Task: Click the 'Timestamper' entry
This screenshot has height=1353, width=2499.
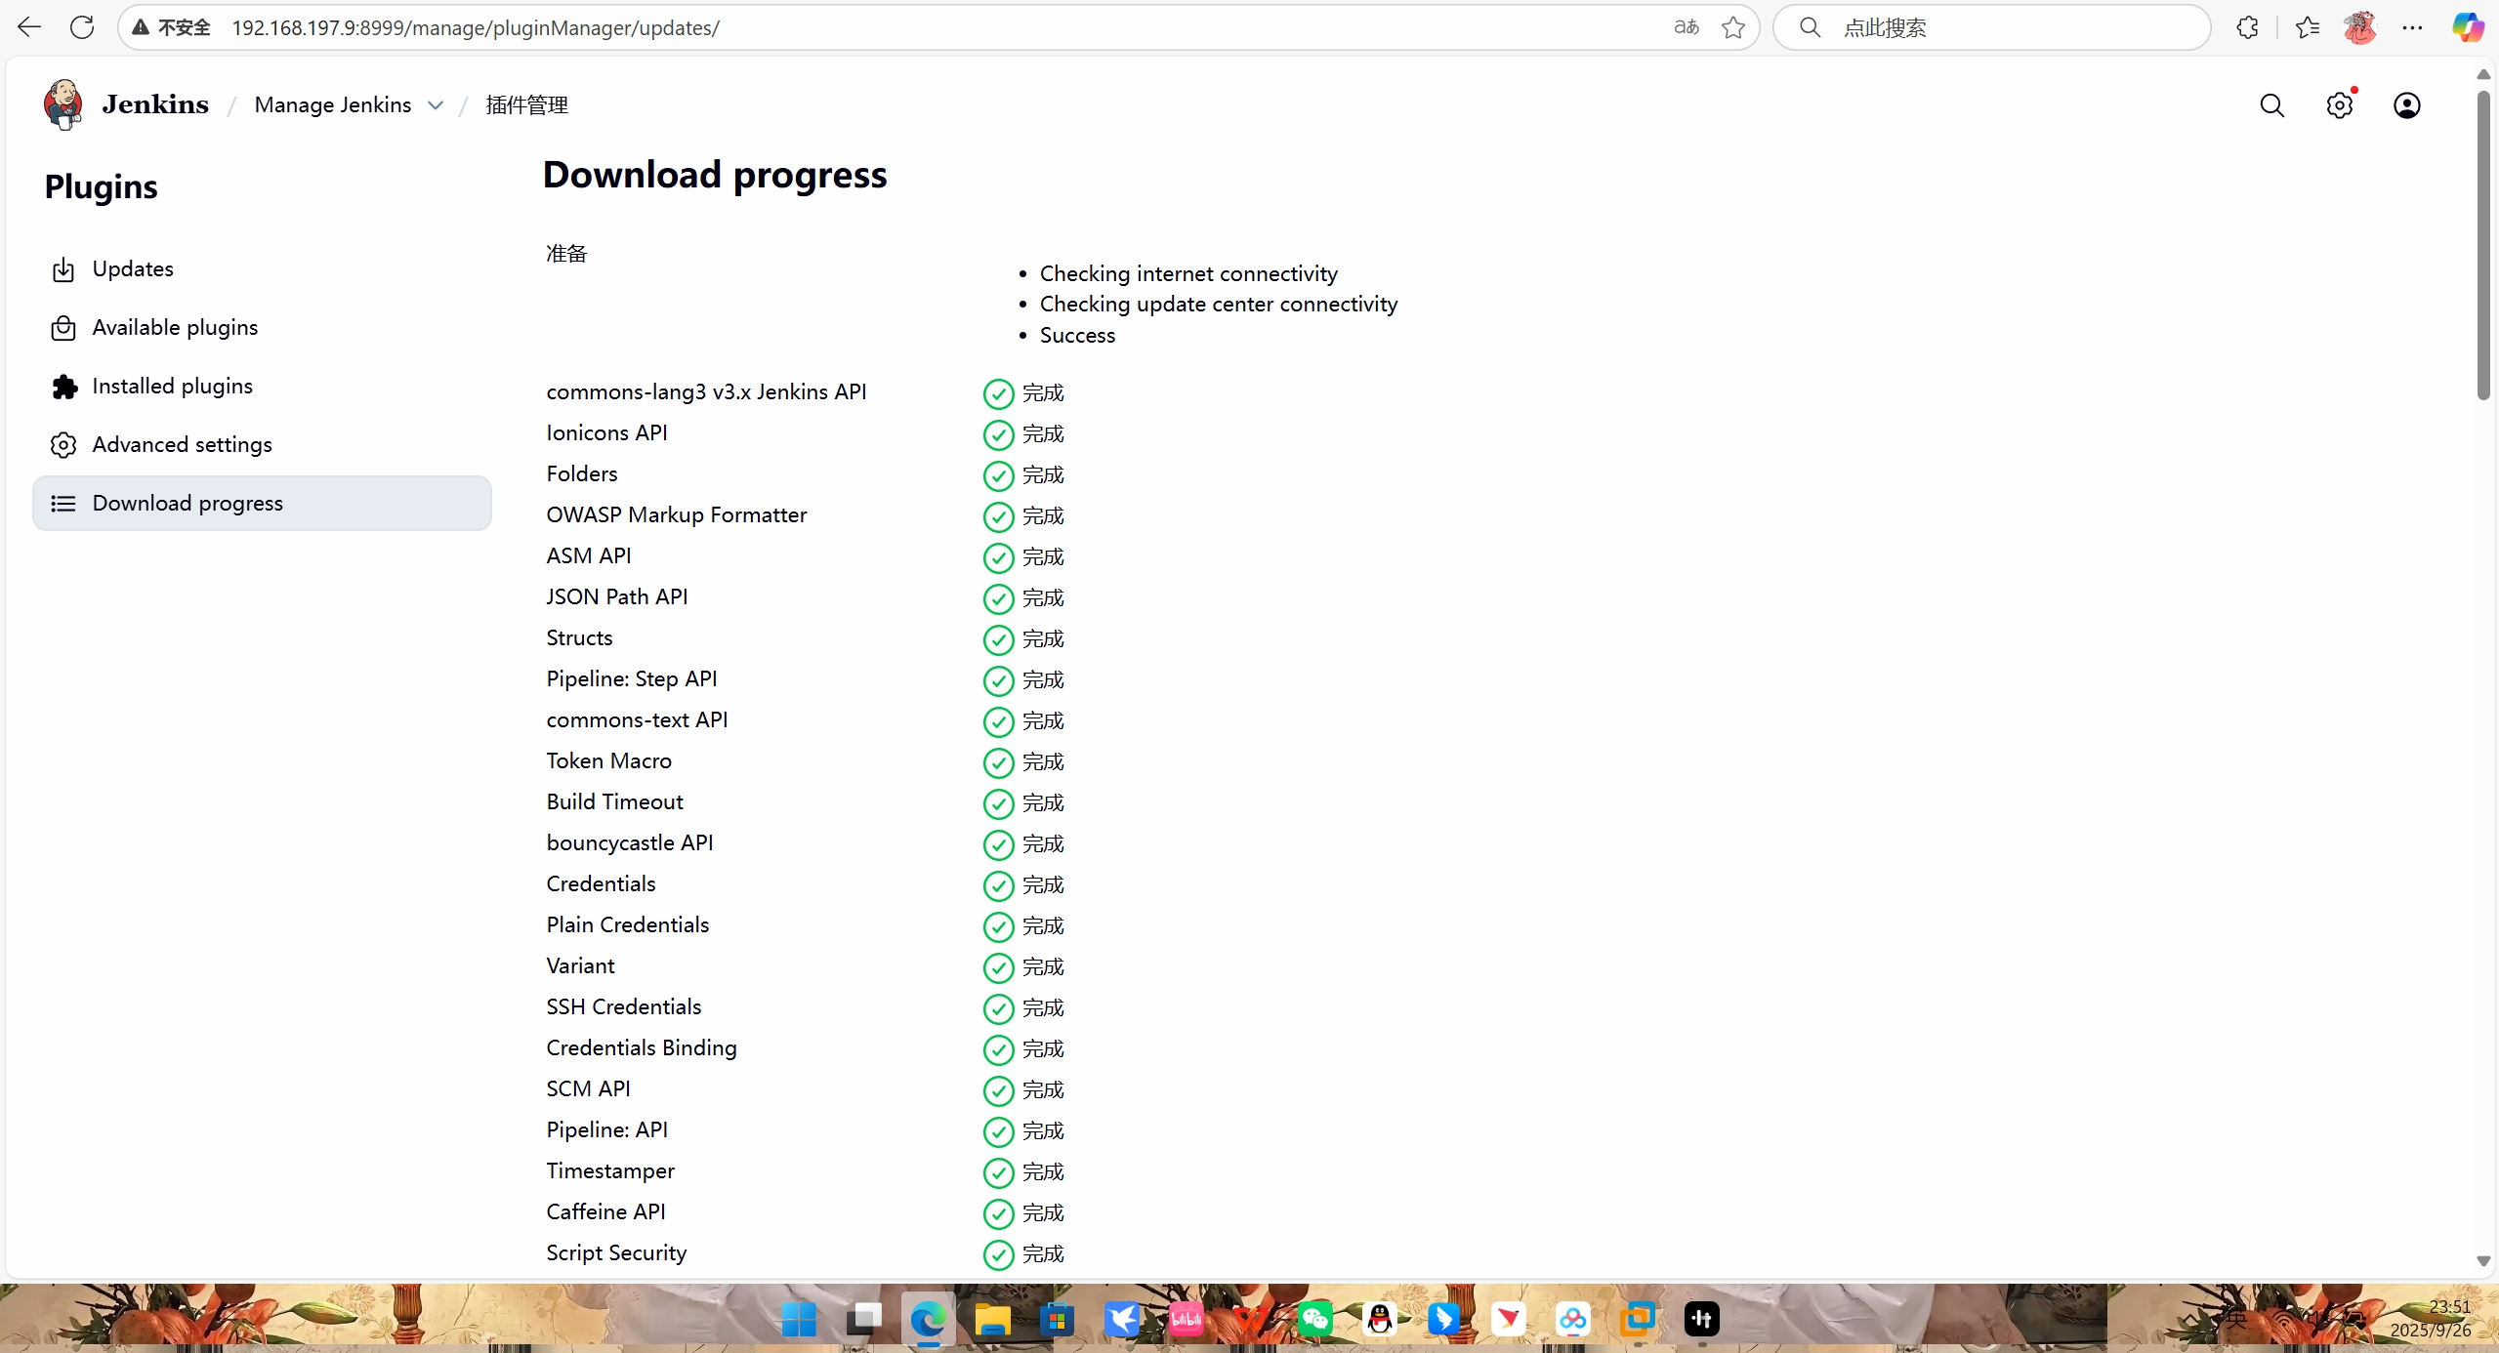Action: [x=610, y=1170]
